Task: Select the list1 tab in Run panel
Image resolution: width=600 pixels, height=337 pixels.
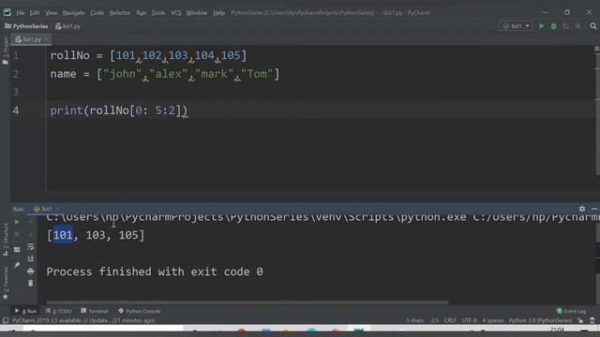Action: click(43, 209)
